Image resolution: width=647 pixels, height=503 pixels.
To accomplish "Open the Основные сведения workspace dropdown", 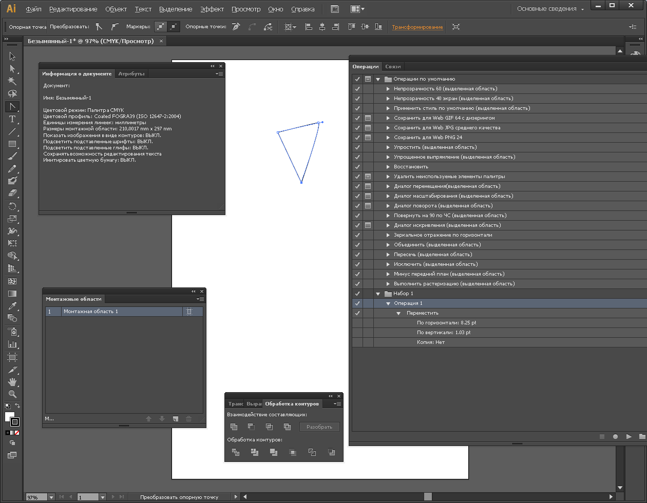I will 550,9.
